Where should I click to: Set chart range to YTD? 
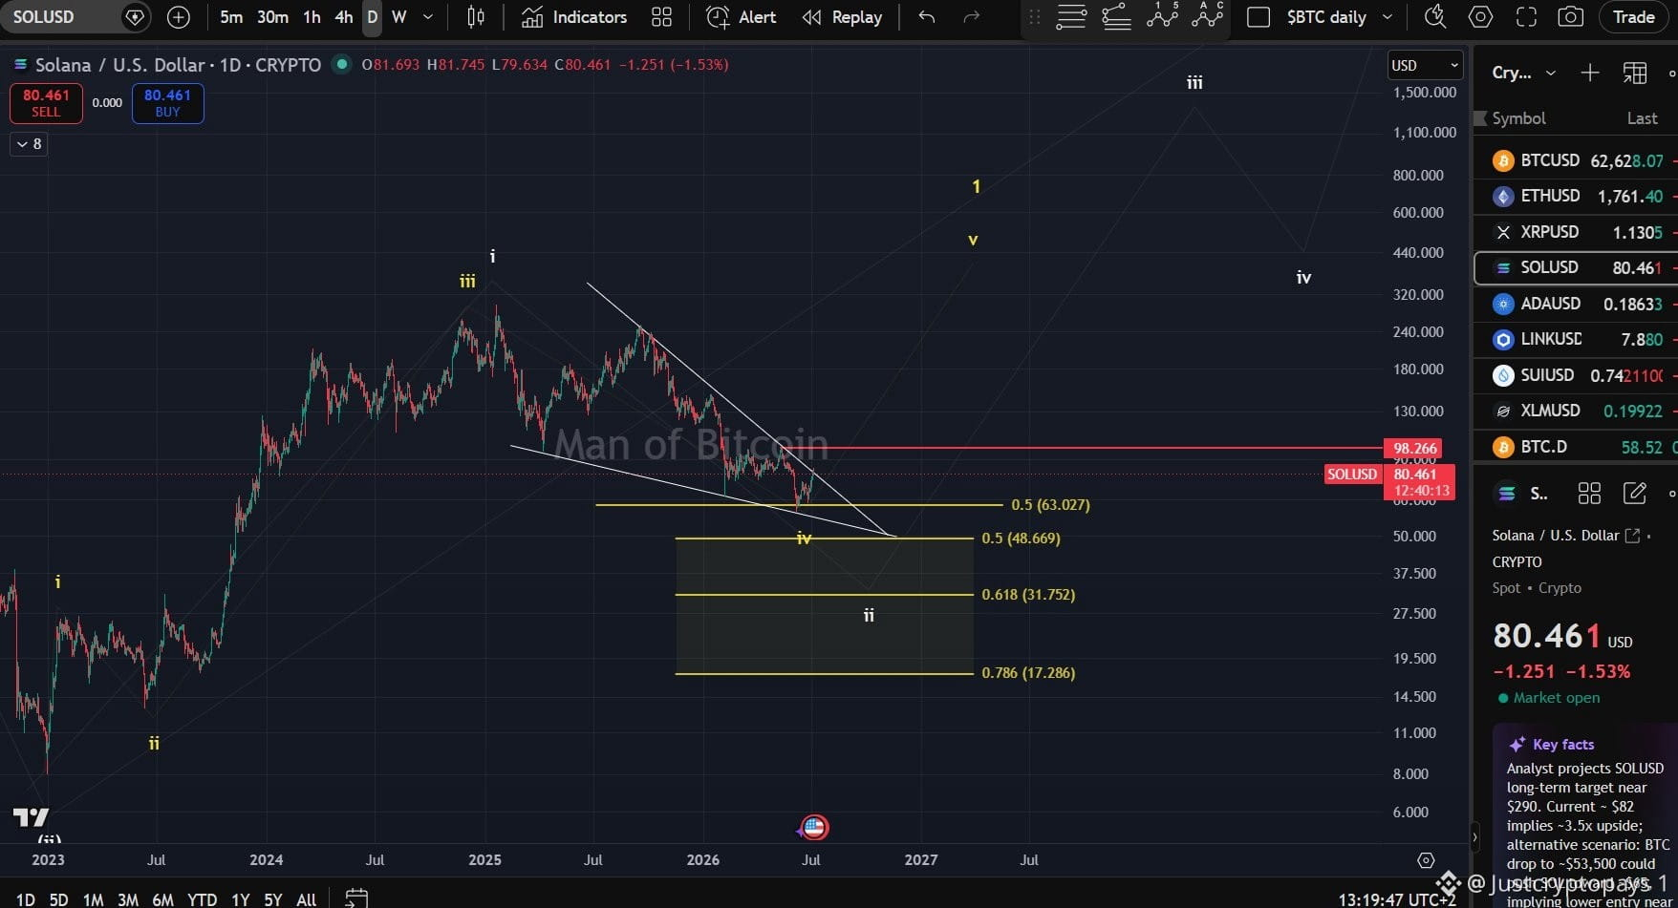click(x=202, y=899)
